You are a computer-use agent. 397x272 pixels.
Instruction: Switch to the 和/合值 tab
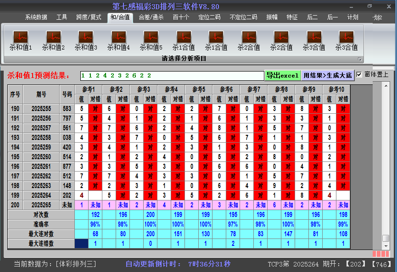121,17
